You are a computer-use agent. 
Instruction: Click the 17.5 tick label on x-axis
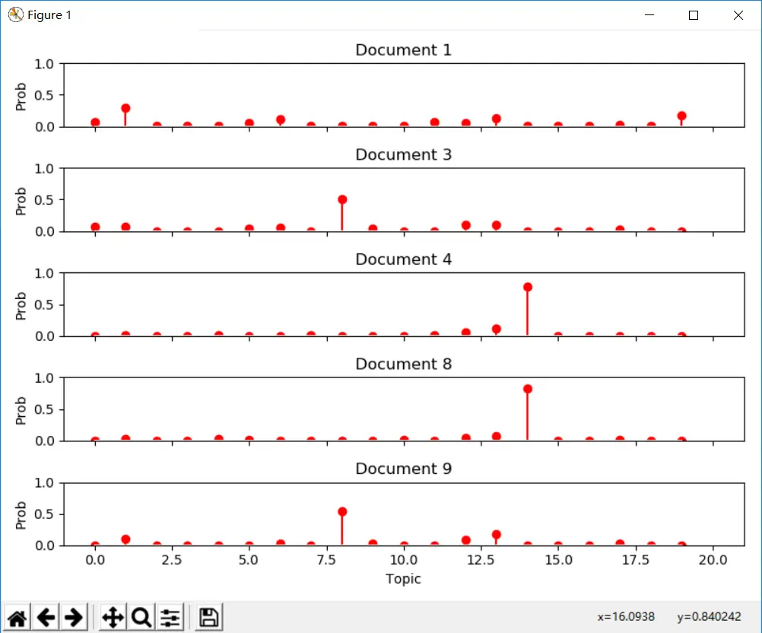coord(636,560)
